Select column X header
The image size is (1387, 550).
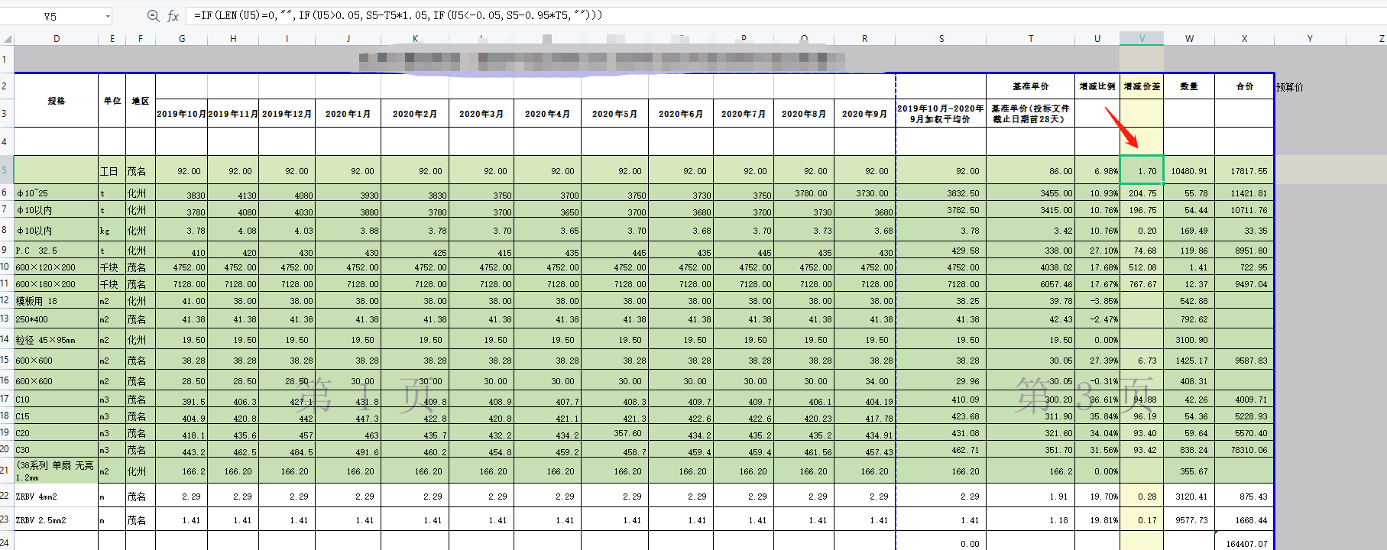click(1244, 38)
